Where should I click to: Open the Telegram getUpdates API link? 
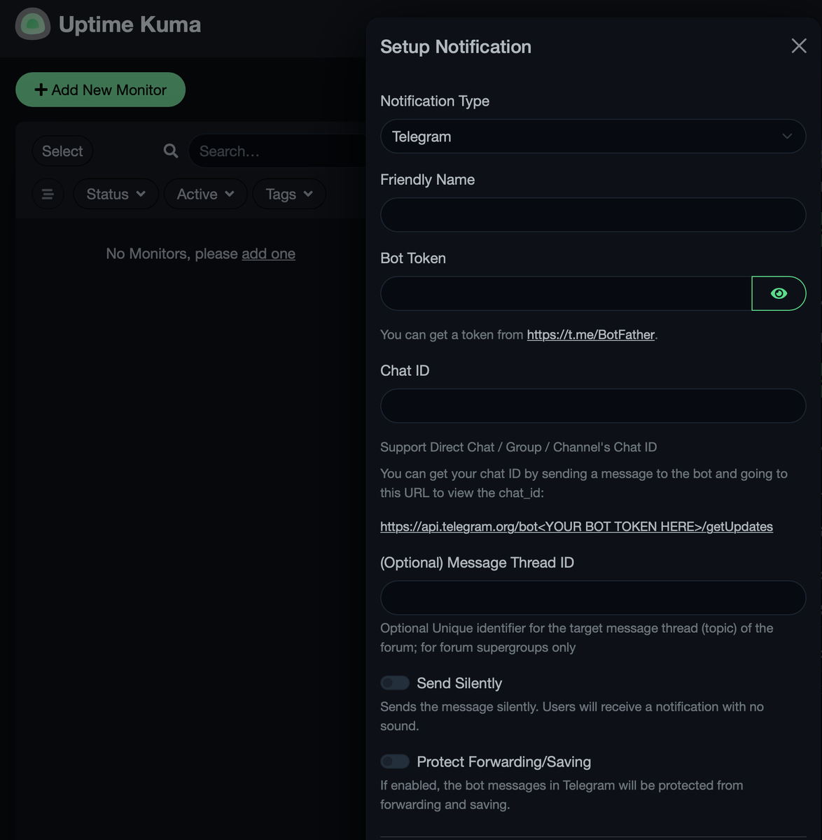click(x=576, y=526)
